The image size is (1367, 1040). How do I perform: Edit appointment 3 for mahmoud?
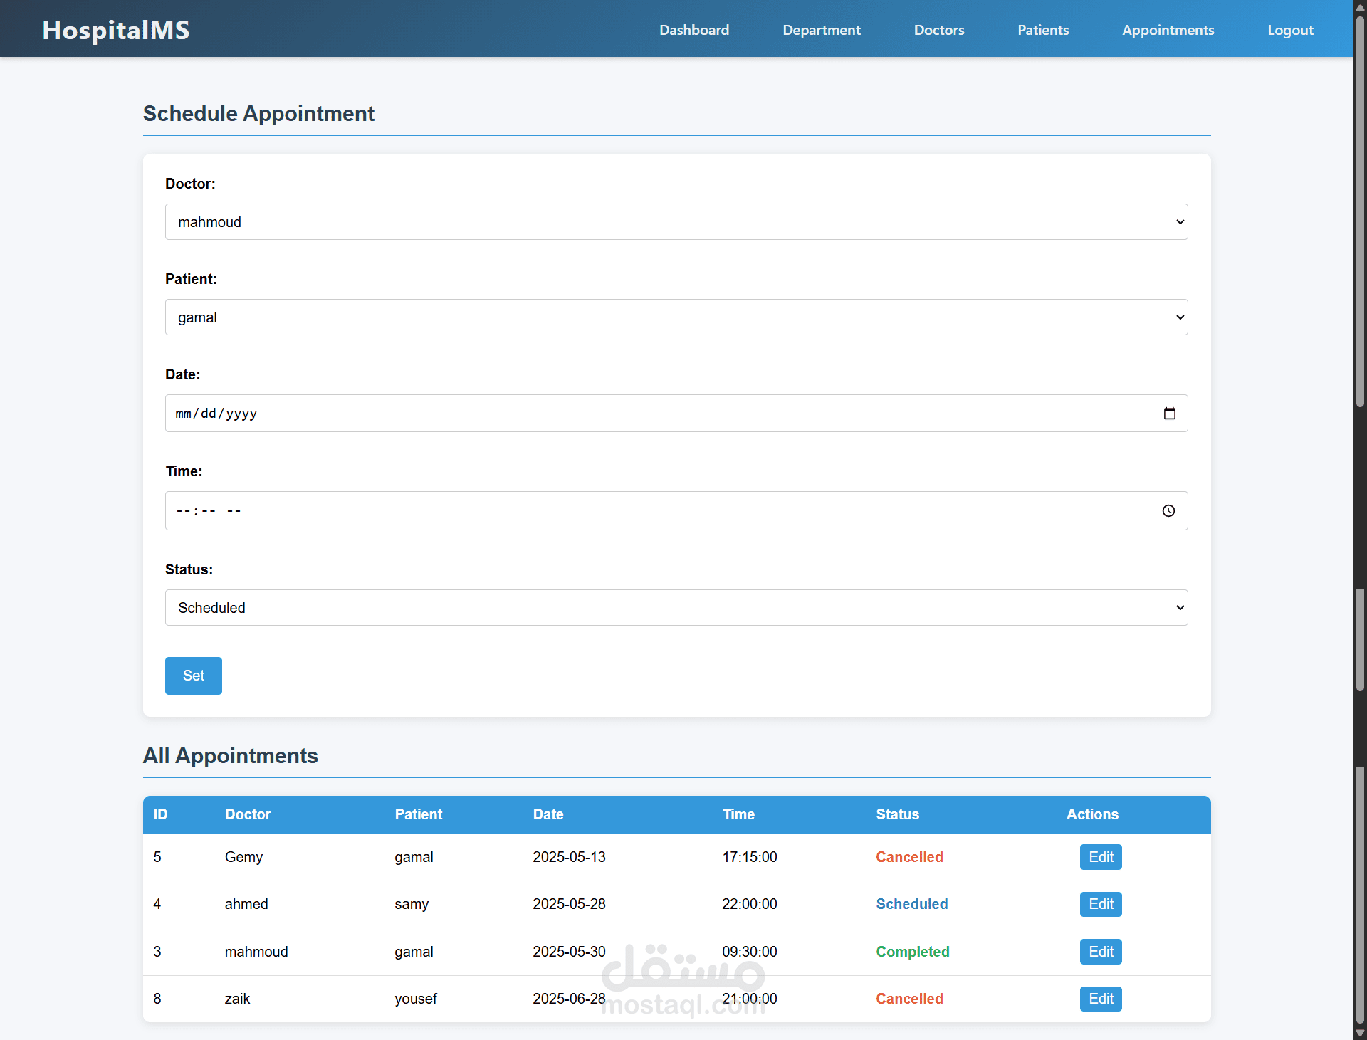[x=1101, y=952]
